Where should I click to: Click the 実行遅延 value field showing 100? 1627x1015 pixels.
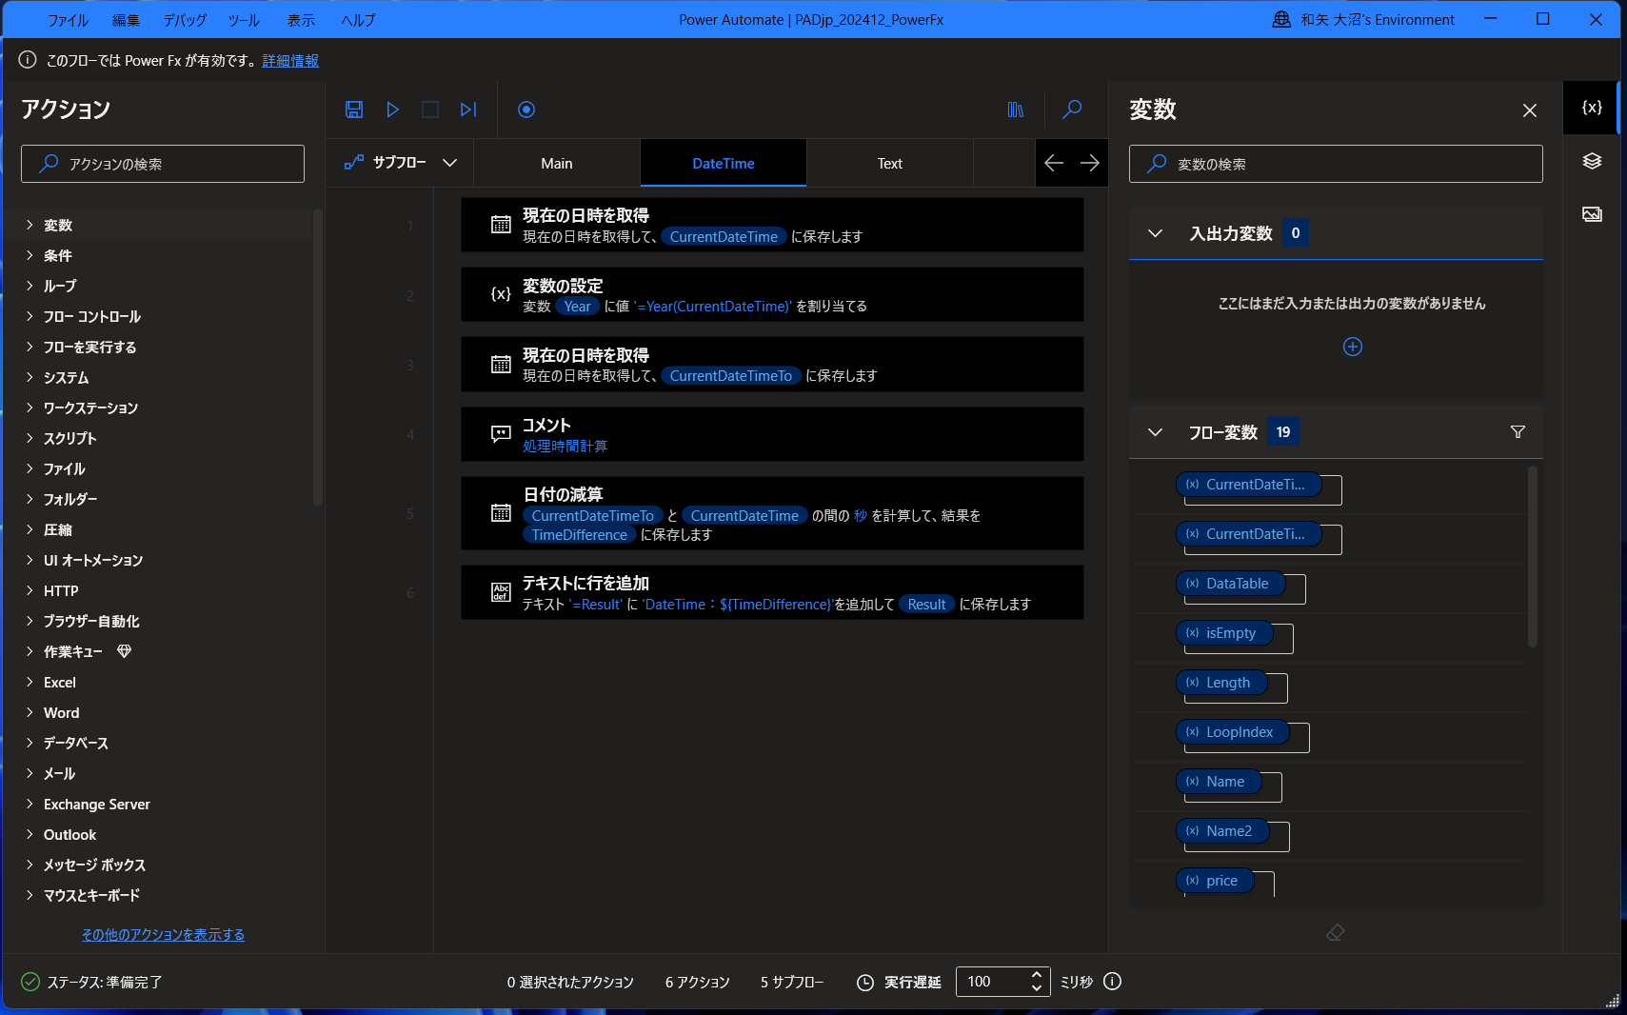[x=990, y=982]
